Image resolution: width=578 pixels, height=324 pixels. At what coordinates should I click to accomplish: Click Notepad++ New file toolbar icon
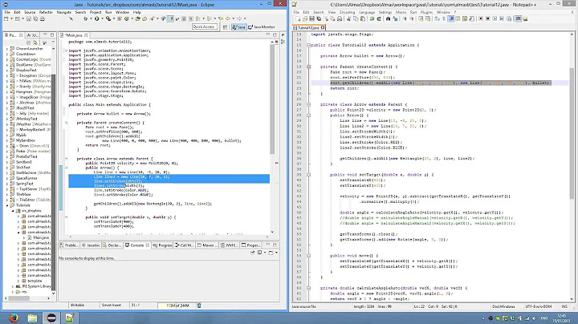pos(298,18)
